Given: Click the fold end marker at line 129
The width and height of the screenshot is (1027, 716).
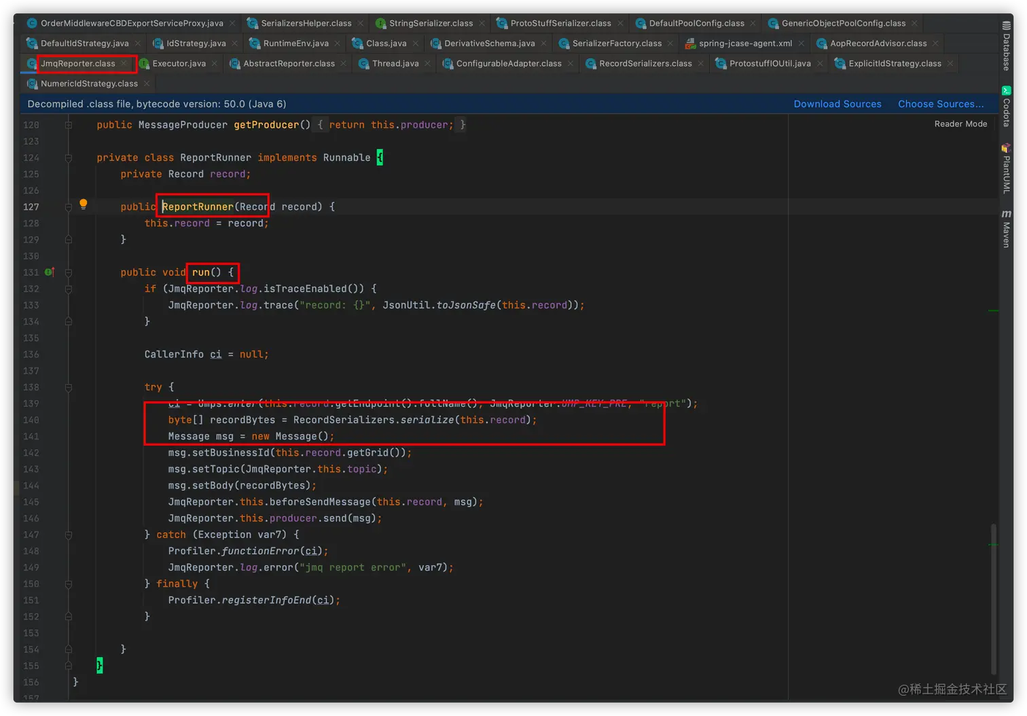Looking at the screenshot, I should click(x=69, y=240).
